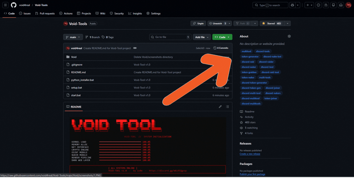354x178 pixels.
Task: Open the python_installer.bat file
Action: click(x=83, y=80)
